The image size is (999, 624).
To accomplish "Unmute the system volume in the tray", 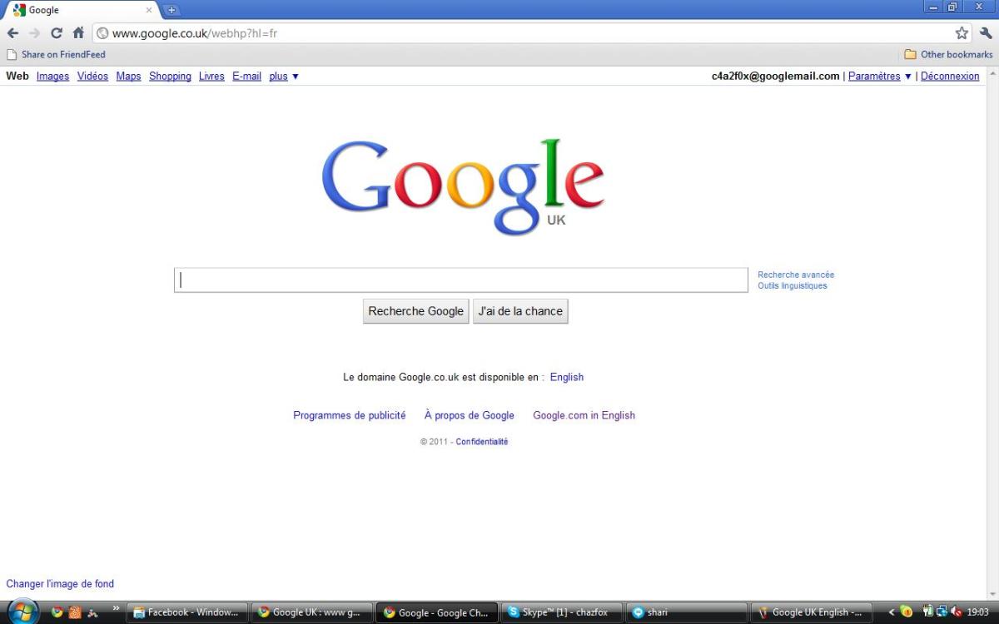I will pos(957,613).
